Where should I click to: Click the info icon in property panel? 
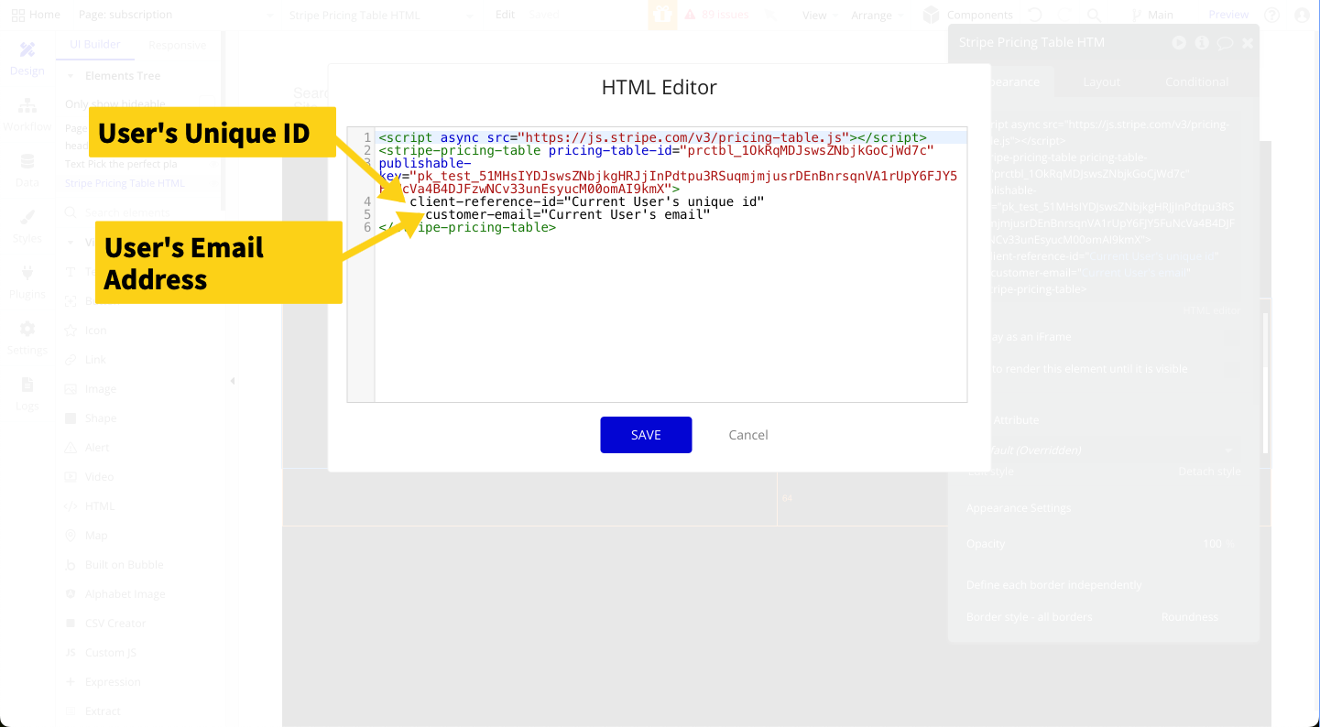pyautogui.click(x=1201, y=43)
